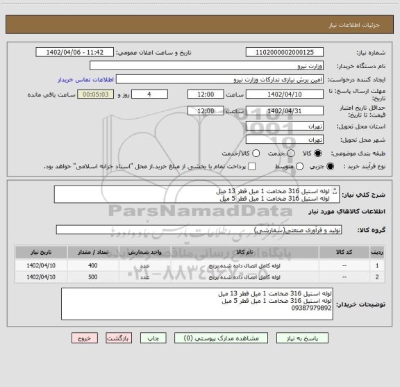This screenshot has height=387, width=400.
Task: Click phone number 09387979892 in buyer notes
Action: (x=311, y=308)
